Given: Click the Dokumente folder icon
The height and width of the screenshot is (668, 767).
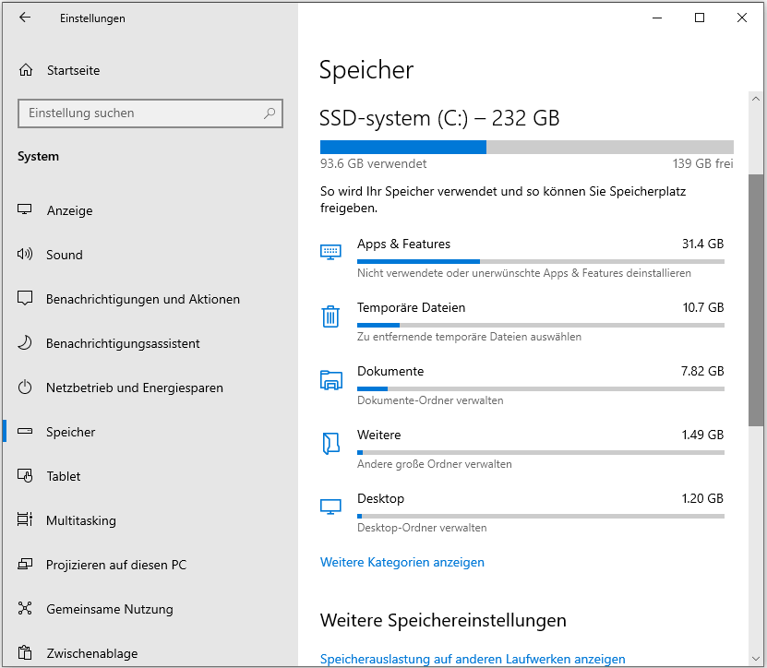Looking at the screenshot, I should [x=330, y=380].
